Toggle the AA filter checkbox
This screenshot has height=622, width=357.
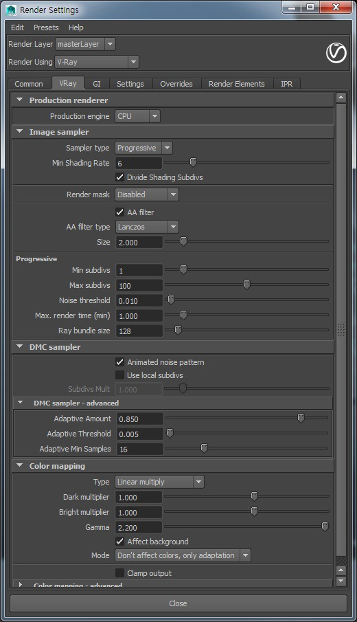click(119, 212)
